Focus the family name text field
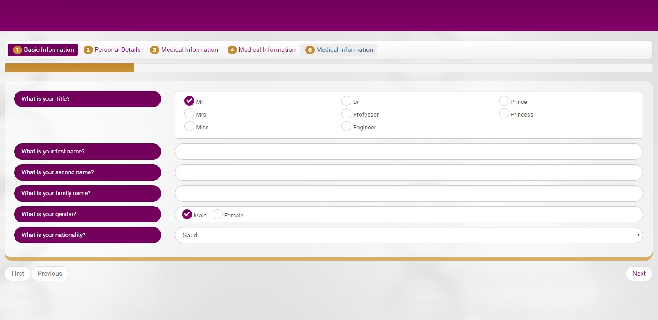This screenshot has width=658, height=320. tap(409, 193)
